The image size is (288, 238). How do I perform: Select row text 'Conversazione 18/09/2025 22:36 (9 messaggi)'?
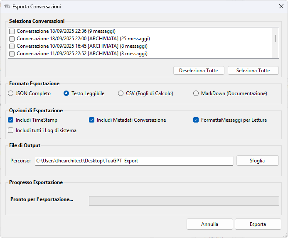click(66, 31)
